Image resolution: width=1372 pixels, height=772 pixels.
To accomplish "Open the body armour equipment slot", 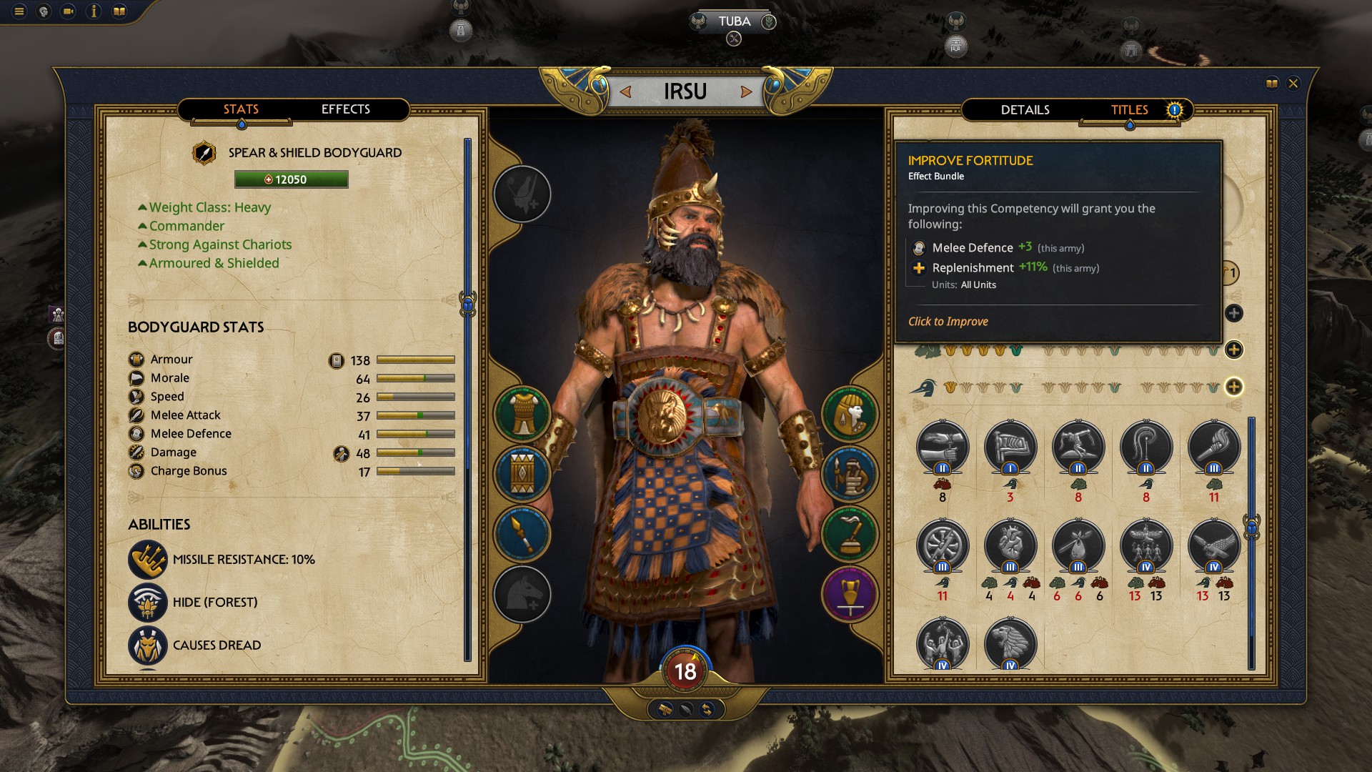I will [522, 414].
